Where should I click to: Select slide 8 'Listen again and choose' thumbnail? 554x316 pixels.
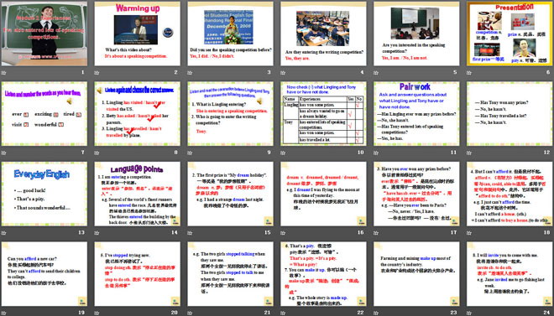click(138, 113)
